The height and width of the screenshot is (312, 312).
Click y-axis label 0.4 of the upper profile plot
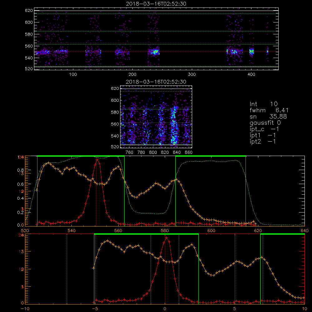pos(21,198)
